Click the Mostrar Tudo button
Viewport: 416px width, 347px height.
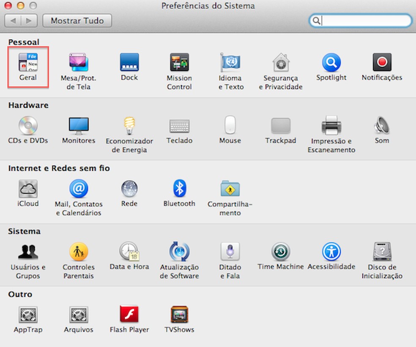click(x=77, y=20)
